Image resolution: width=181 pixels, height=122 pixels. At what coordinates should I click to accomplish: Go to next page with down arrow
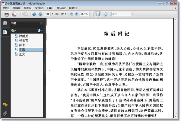point(40,14)
